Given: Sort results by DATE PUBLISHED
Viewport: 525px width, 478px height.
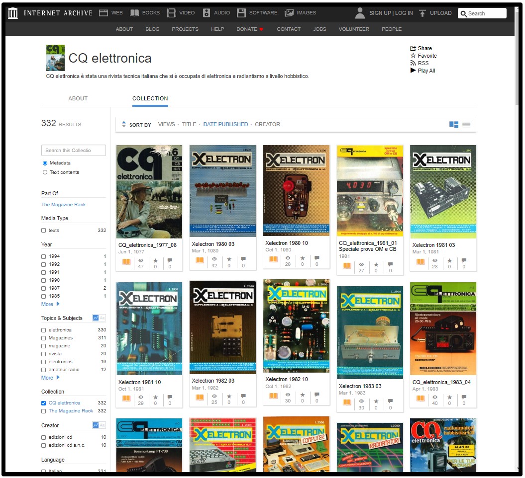Looking at the screenshot, I should 225,124.
